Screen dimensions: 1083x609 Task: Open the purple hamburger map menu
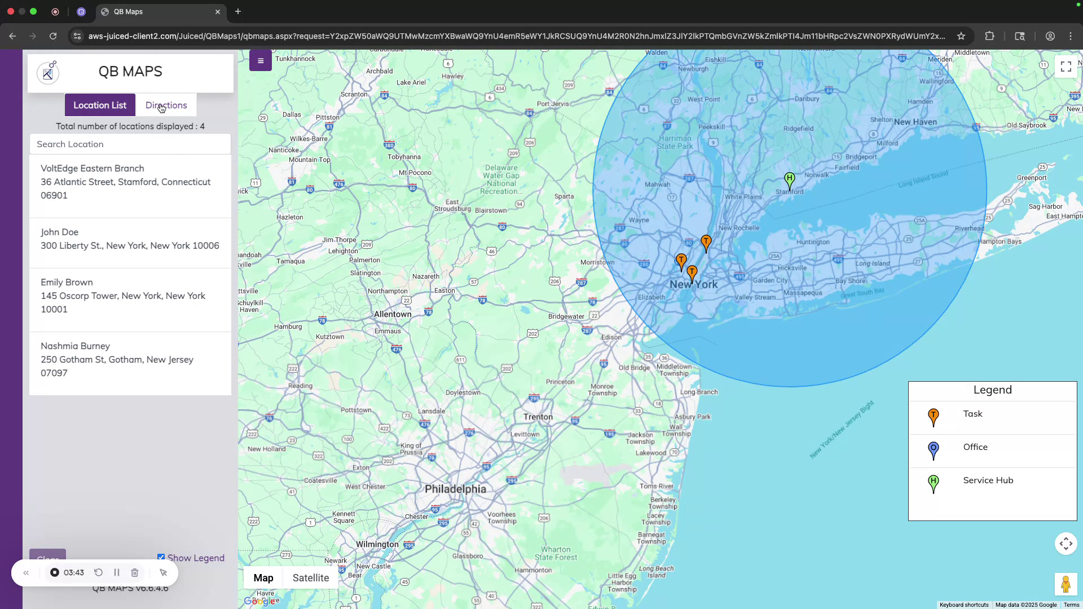click(x=260, y=60)
